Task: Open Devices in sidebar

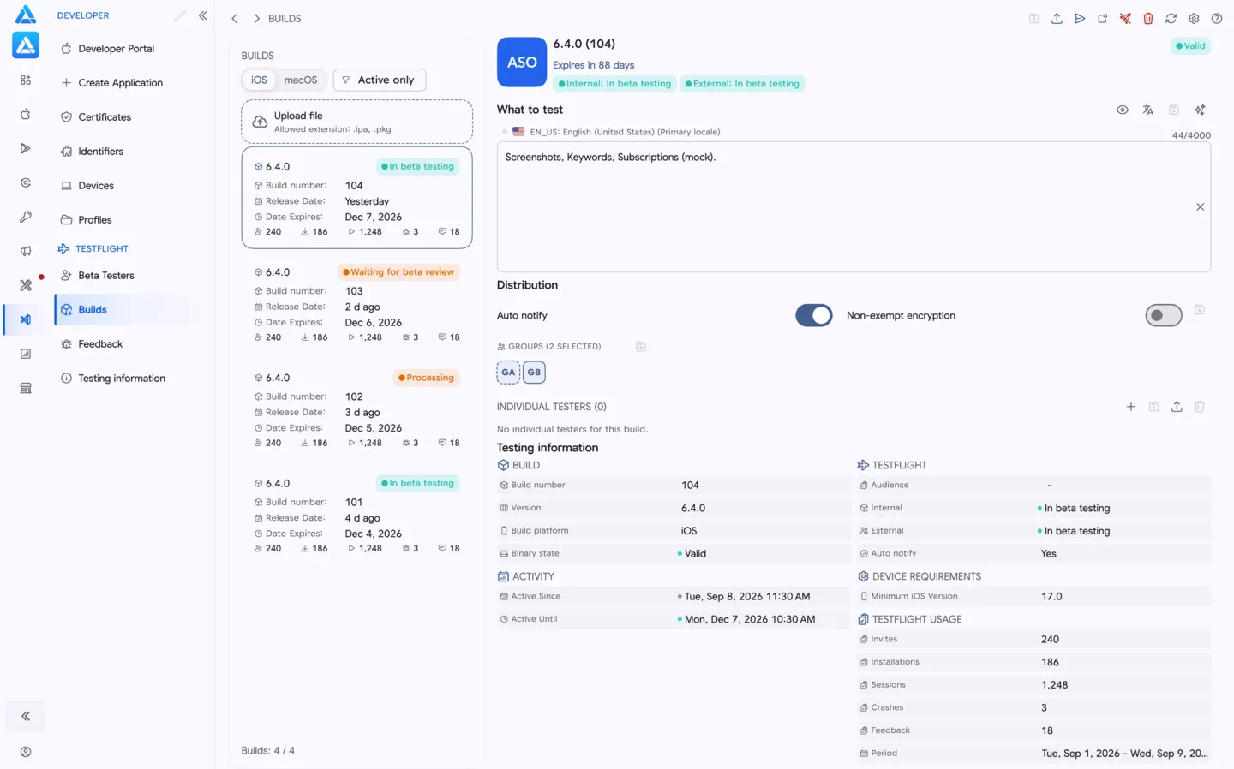Action: coord(132,186)
